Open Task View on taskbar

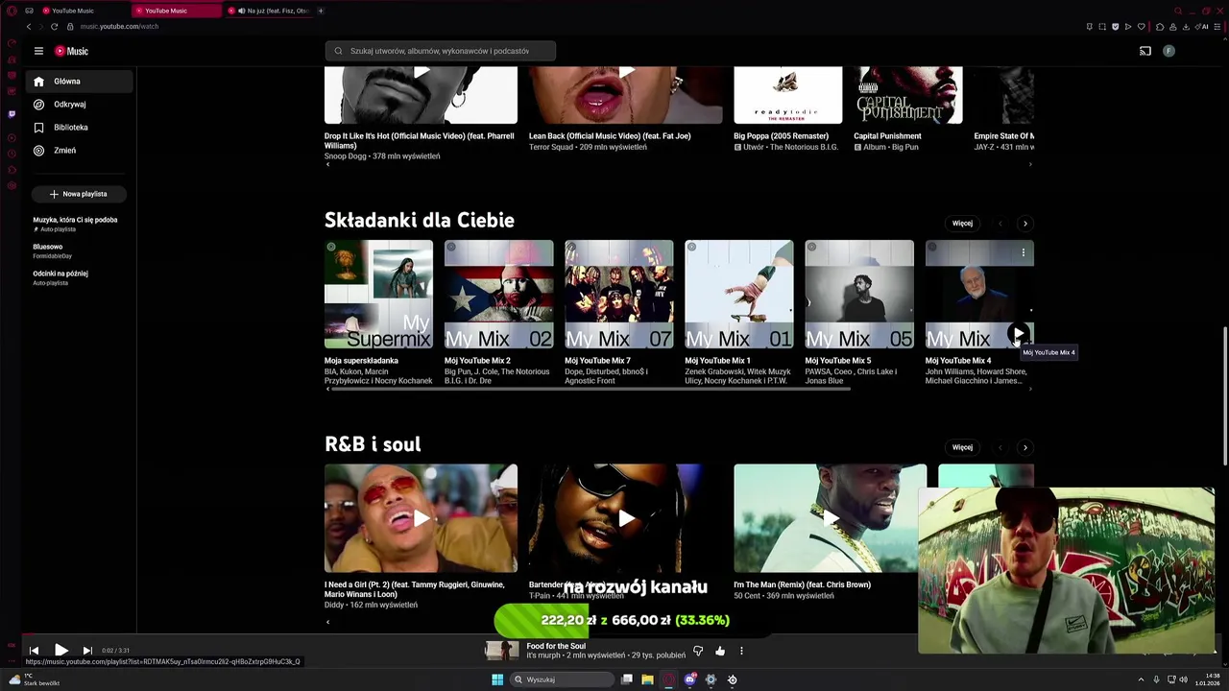(626, 679)
